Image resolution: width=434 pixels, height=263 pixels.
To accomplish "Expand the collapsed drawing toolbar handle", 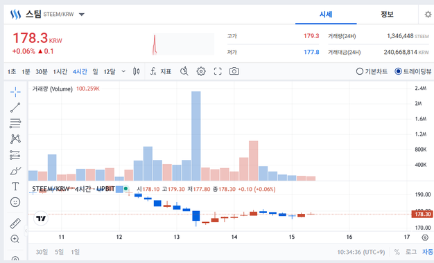I will pos(26,230).
